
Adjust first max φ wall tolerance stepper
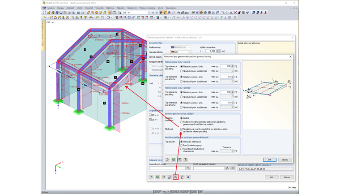click(232, 66)
